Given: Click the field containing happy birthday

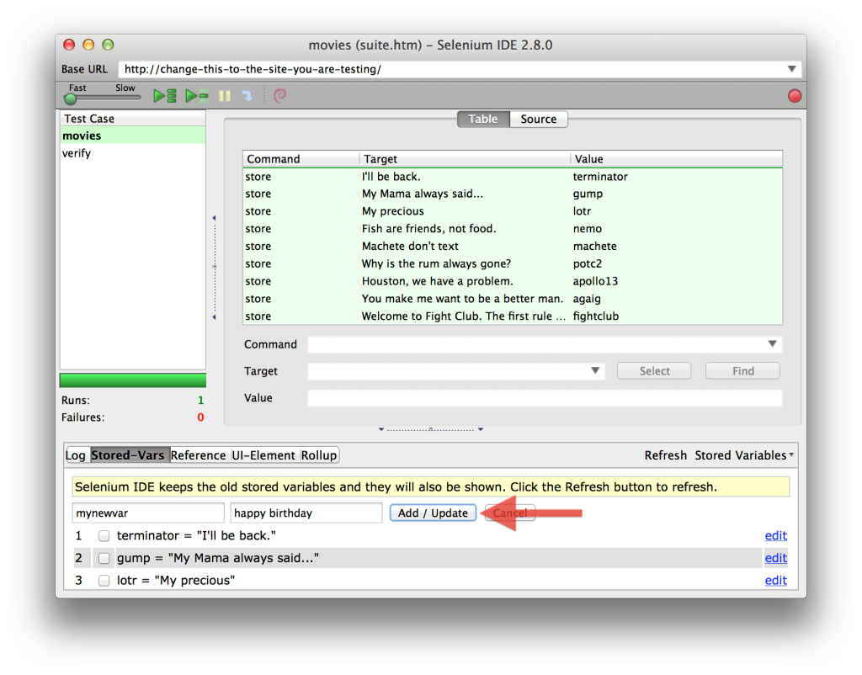Looking at the screenshot, I should coord(306,513).
